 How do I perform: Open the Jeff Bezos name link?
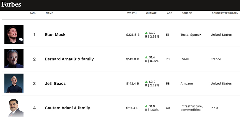point(55,83)
